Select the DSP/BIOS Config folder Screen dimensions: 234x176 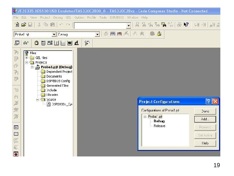click(58, 81)
